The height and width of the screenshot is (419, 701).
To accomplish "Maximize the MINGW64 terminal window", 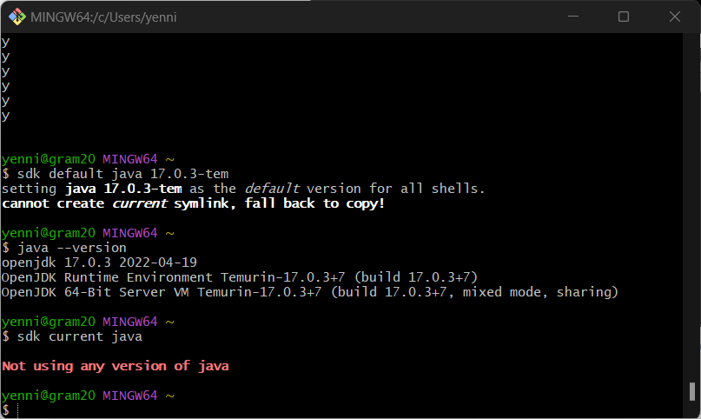I will pyautogui.click(x=624, y=17).
